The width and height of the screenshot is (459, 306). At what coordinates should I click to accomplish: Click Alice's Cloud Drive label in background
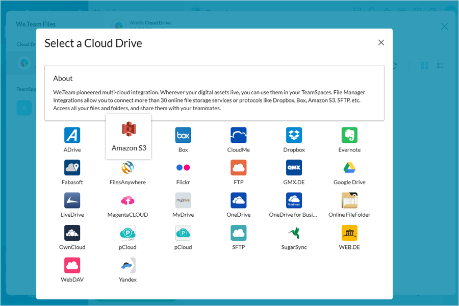pyautogui.click(x=150, y=22)
